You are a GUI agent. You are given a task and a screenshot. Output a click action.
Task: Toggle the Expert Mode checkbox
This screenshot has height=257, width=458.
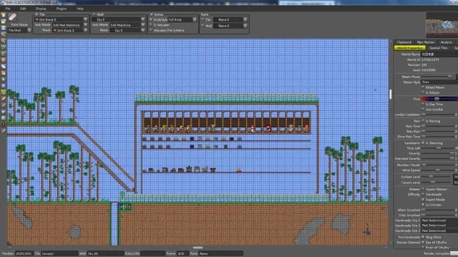[x=423, y=200]
